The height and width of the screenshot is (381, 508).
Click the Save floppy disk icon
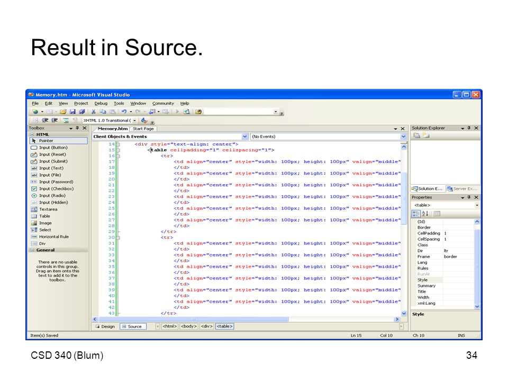click(x=72, y=112)
